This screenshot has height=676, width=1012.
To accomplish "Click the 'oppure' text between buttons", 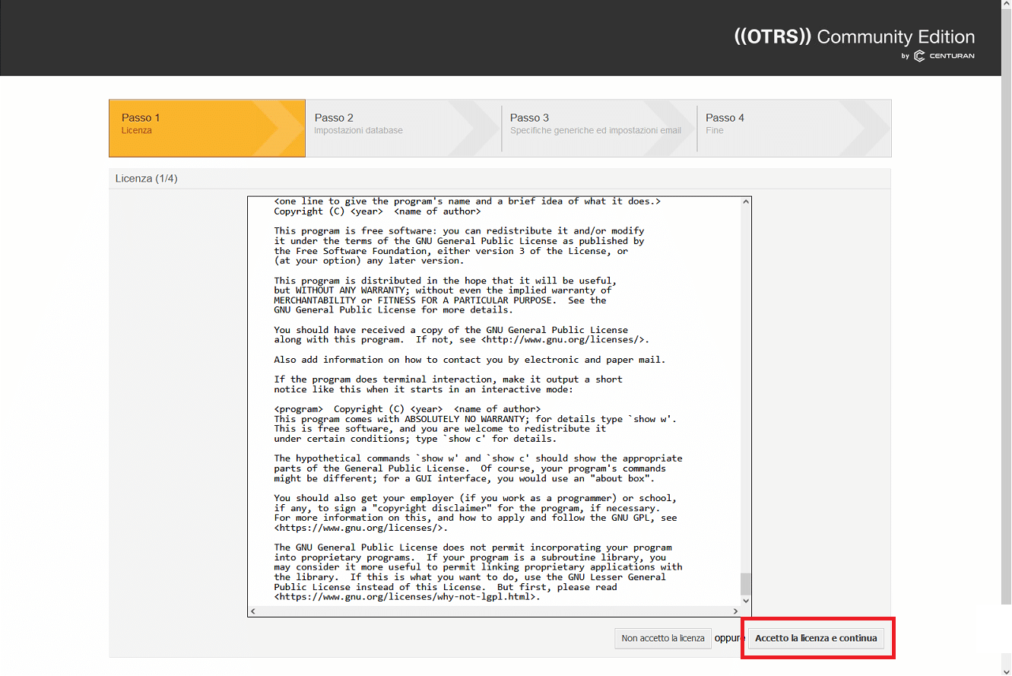I will point(730,638).
